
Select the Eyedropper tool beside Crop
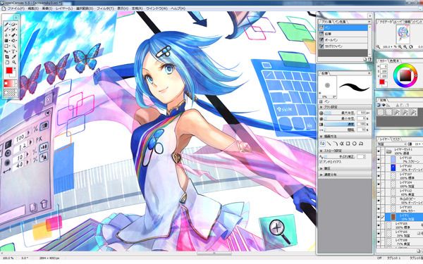point(13,57)
